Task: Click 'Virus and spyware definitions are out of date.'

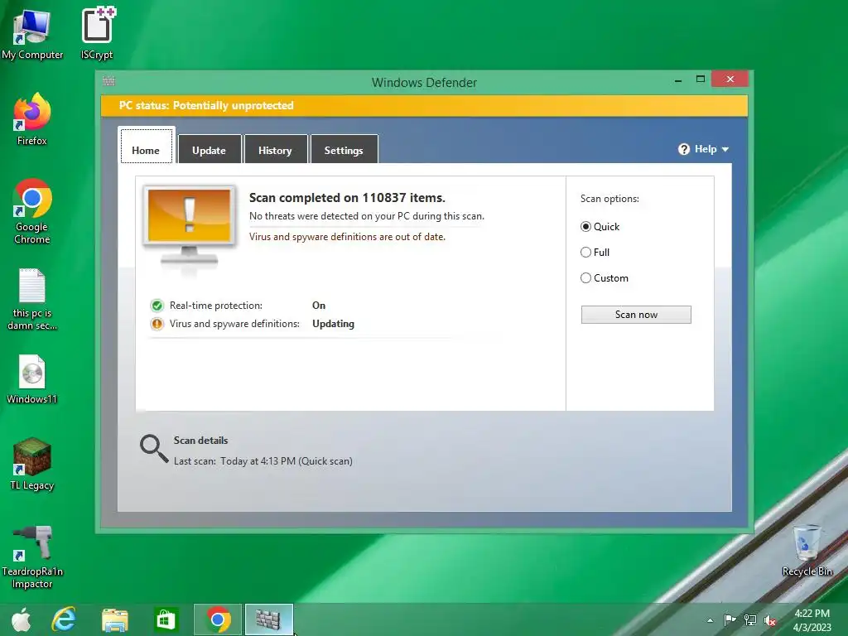Action: (347, 237)
